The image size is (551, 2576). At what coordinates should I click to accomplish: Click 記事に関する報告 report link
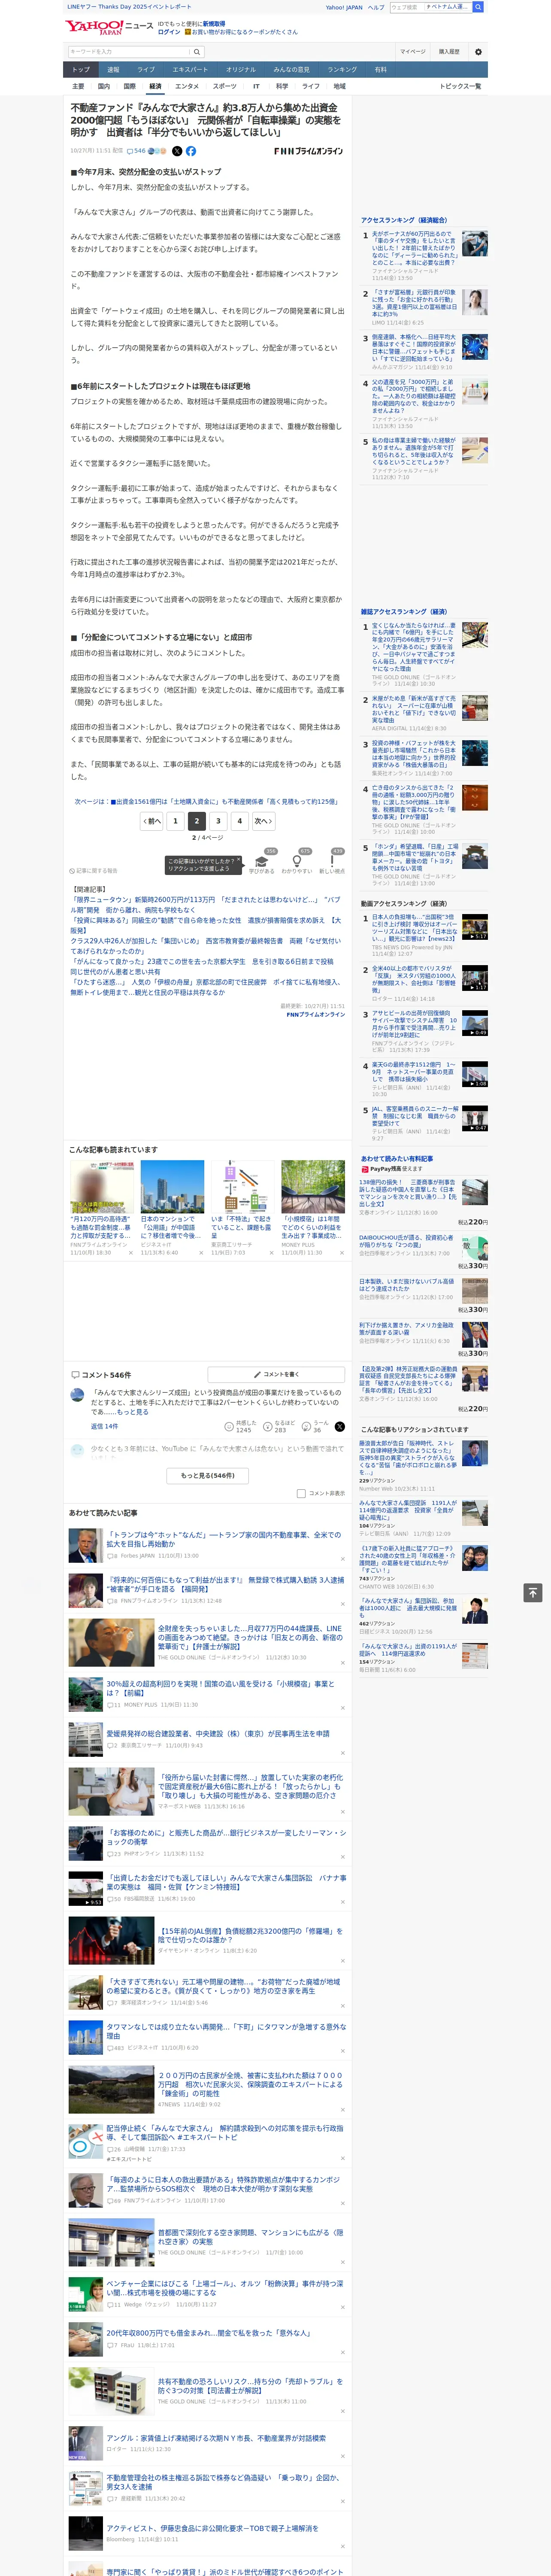tap(93, 871)
